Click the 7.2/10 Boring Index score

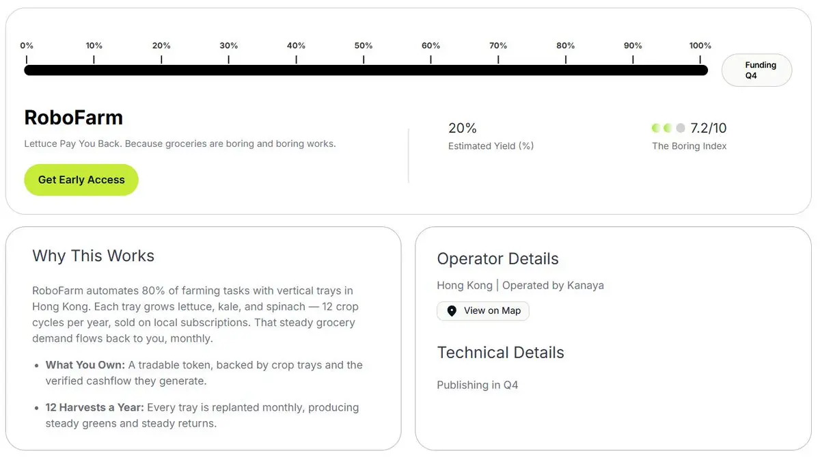pos(709,128)
